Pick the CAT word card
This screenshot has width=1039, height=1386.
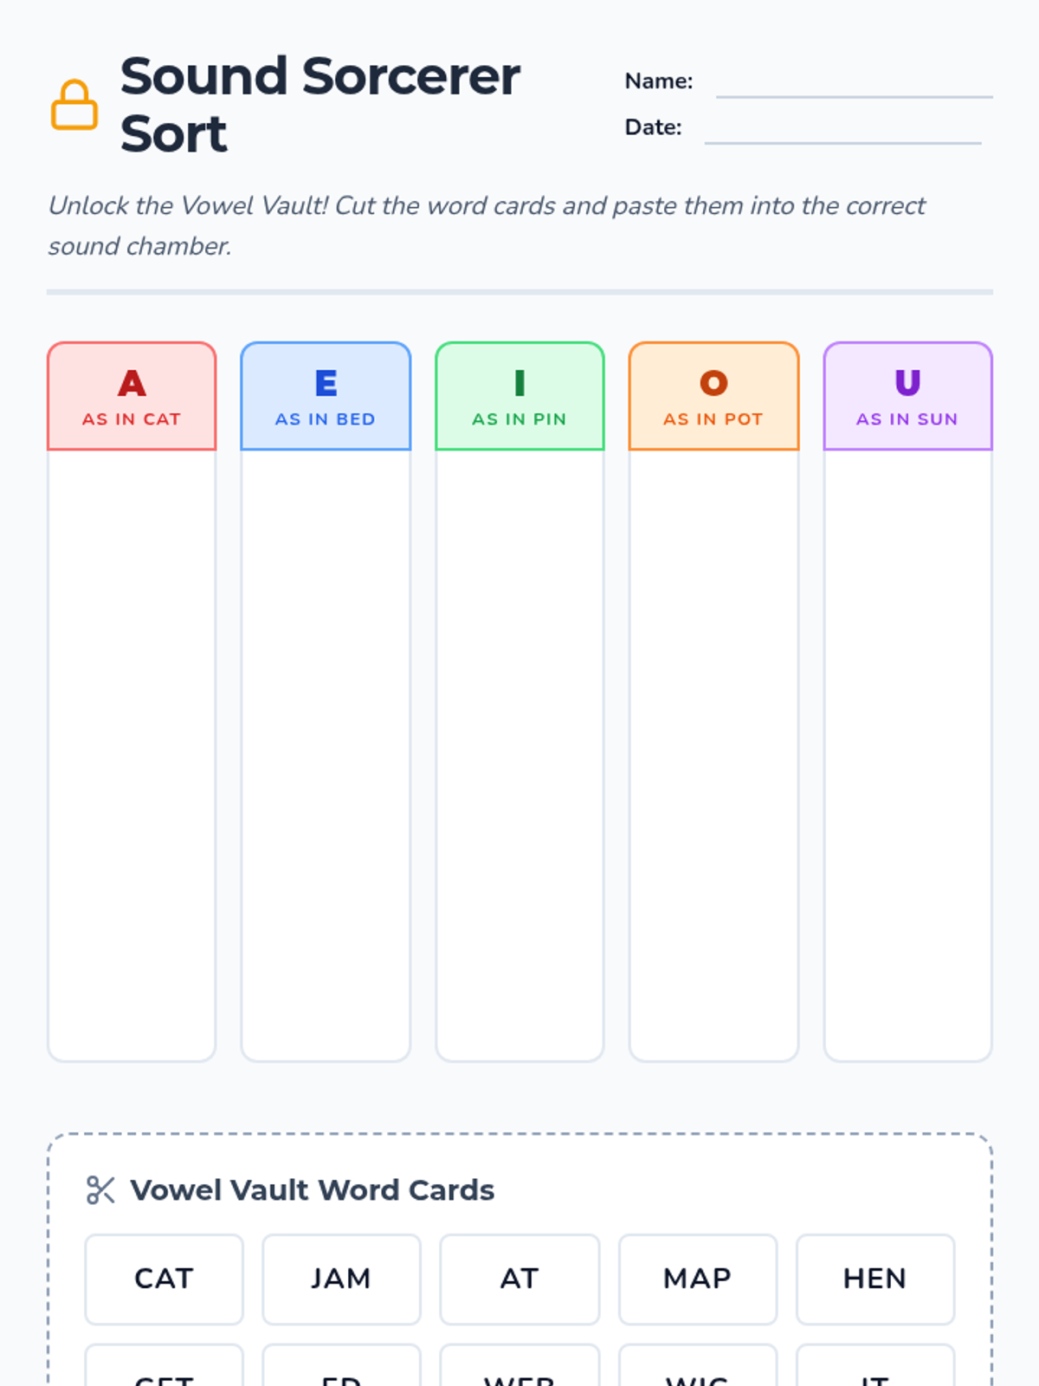164,1279
